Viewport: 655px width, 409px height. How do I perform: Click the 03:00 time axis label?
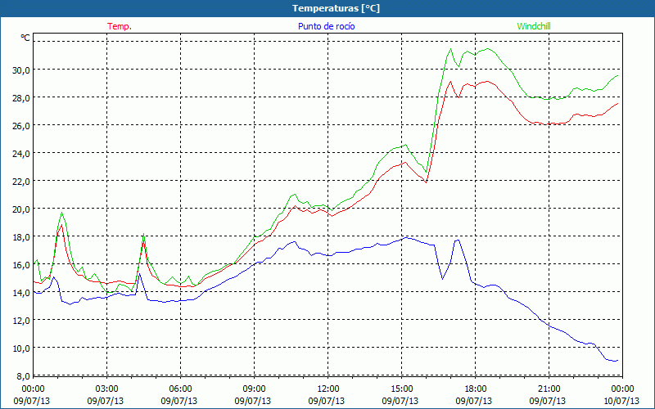pos(106,389)
